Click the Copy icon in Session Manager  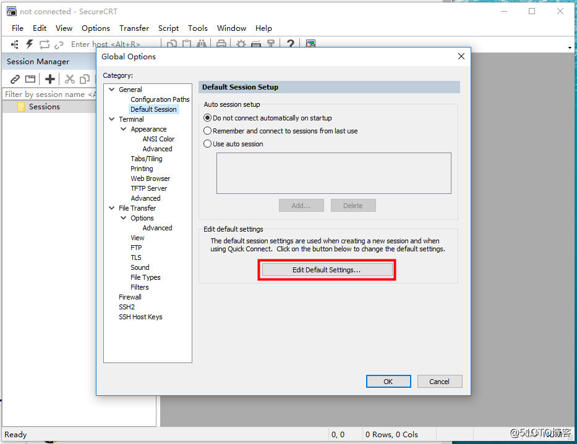coord(85,79)
